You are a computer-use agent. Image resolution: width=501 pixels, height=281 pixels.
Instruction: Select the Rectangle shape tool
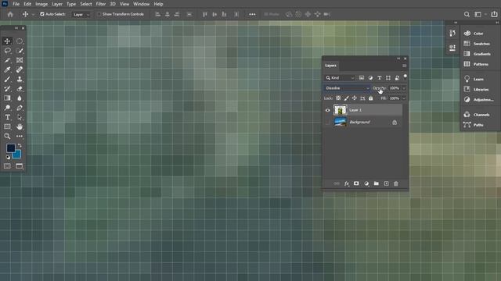click(x=7, y=126)
